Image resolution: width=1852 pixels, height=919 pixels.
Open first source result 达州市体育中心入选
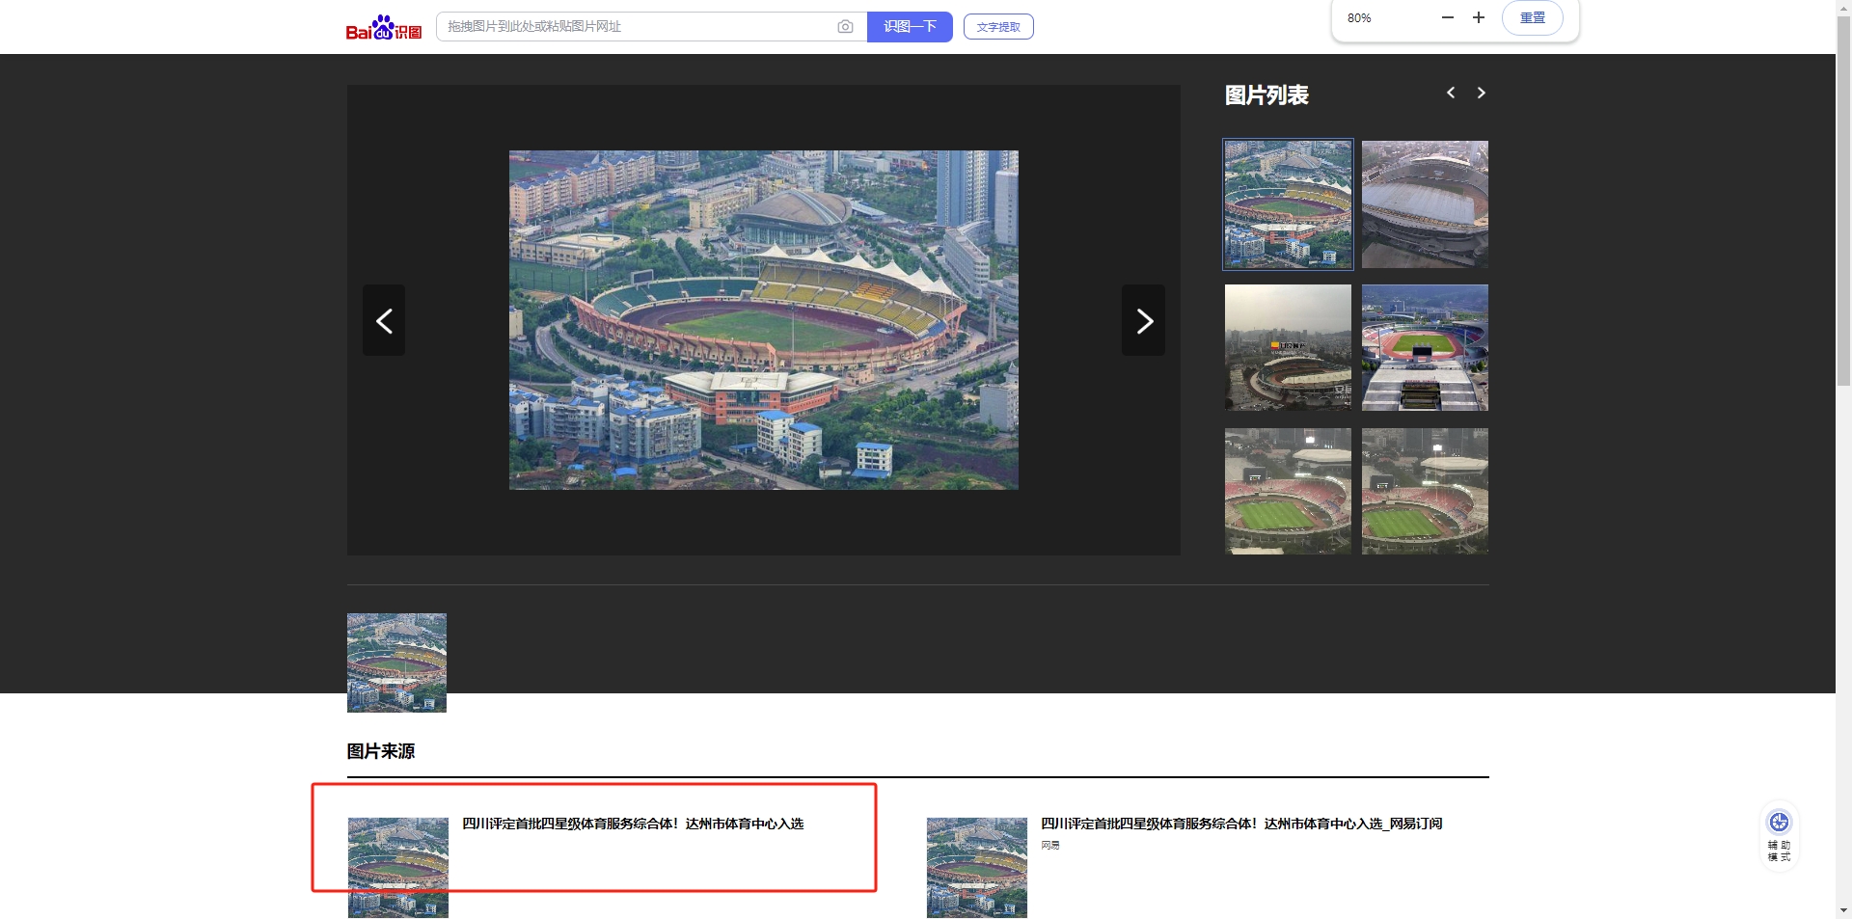[632, 824]
